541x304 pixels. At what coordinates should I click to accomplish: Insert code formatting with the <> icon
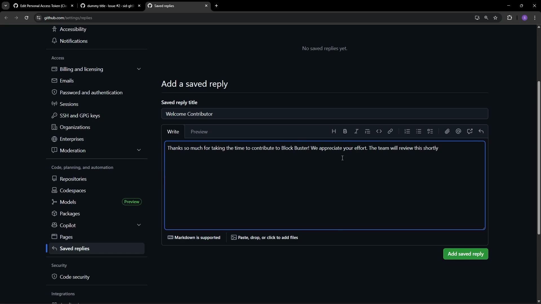tap(379, 131)
